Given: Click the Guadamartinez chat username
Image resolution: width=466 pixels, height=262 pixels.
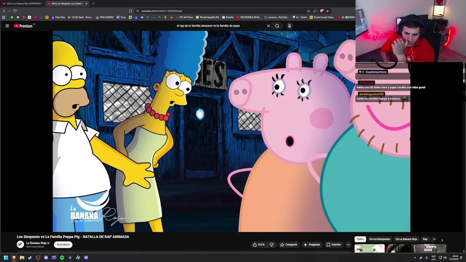Looking at the screenshot, I should (376, 72).
